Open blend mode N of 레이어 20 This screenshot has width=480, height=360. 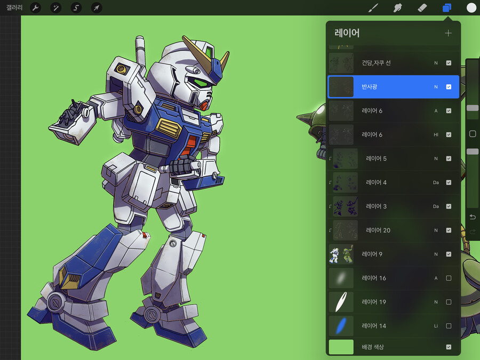[436, 230]
